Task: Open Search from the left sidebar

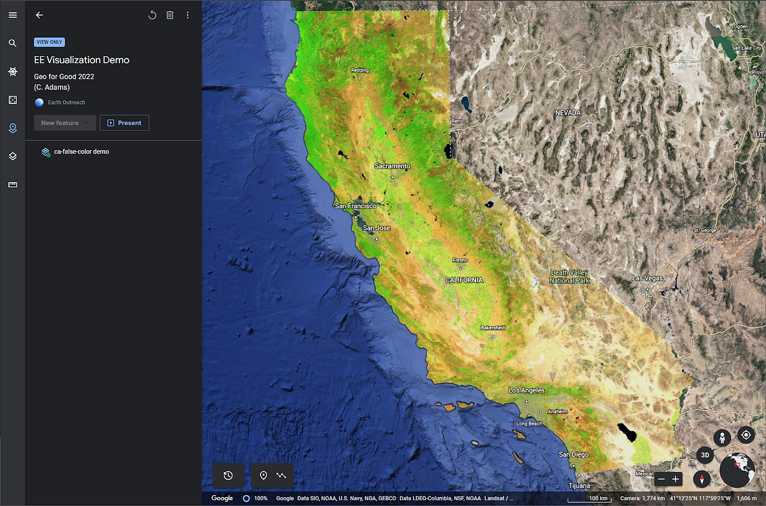Action: tap(13, 43)
